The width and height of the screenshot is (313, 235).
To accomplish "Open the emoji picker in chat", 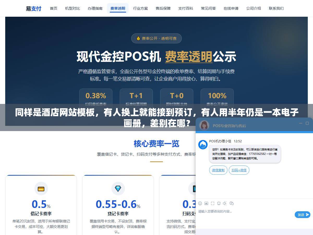I will pyautogui.click(x=200, y=203).
